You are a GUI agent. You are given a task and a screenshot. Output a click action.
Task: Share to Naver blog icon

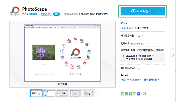click(123, 94)
